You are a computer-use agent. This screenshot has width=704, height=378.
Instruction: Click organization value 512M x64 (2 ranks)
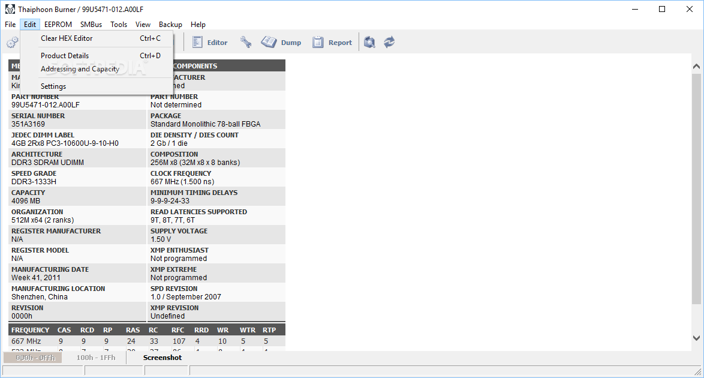click(x=43, y=220)
